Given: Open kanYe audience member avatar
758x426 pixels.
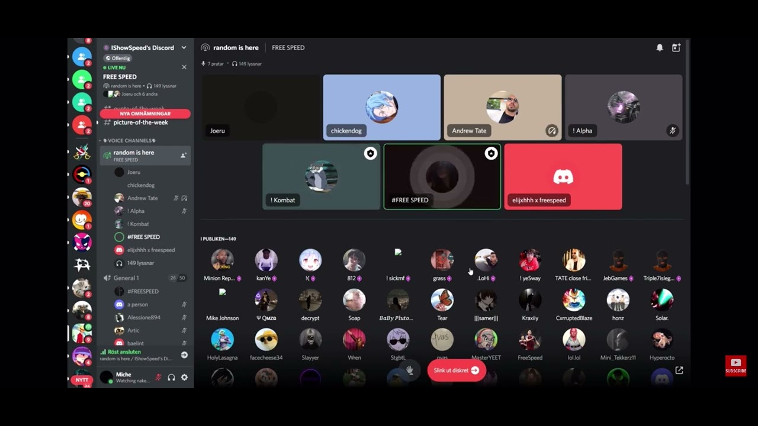Looking at the screenshot, I should [266, 260].
